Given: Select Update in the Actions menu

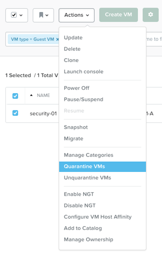Looking at the screenshot, I should coord(73,38).
